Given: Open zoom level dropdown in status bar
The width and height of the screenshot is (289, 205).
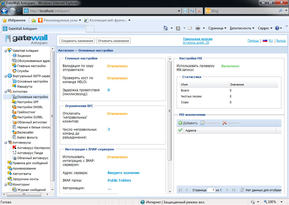Looking at the screenshot, I should (x=281, y=202).
